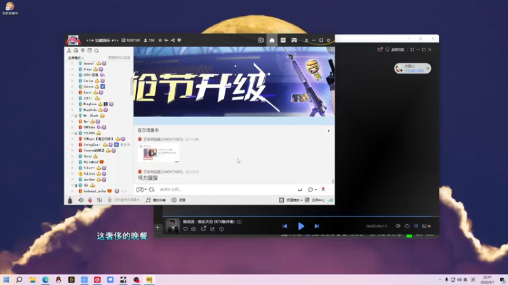Click the plus button left of album cover
The image size is (508, 285).
pos(157,227)
